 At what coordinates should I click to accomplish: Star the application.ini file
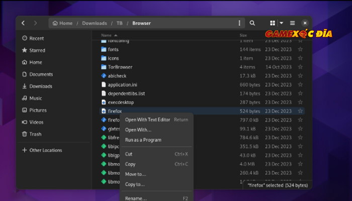click(300, 85)
